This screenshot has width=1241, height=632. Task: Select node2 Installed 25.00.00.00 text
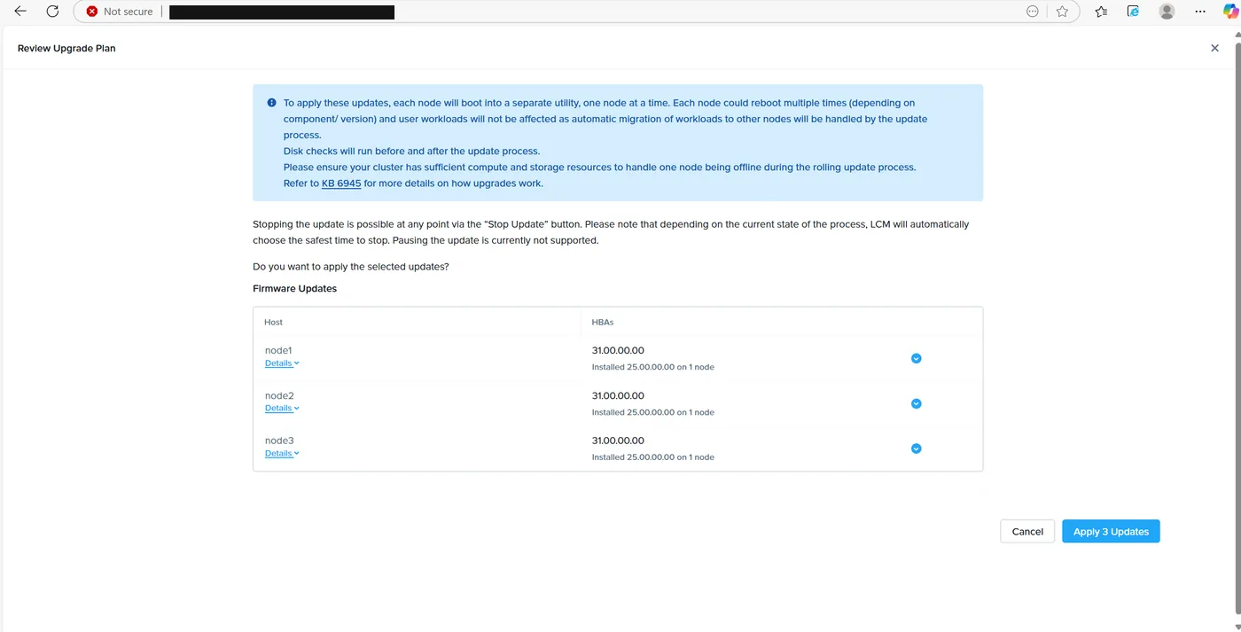click(652, 412)
